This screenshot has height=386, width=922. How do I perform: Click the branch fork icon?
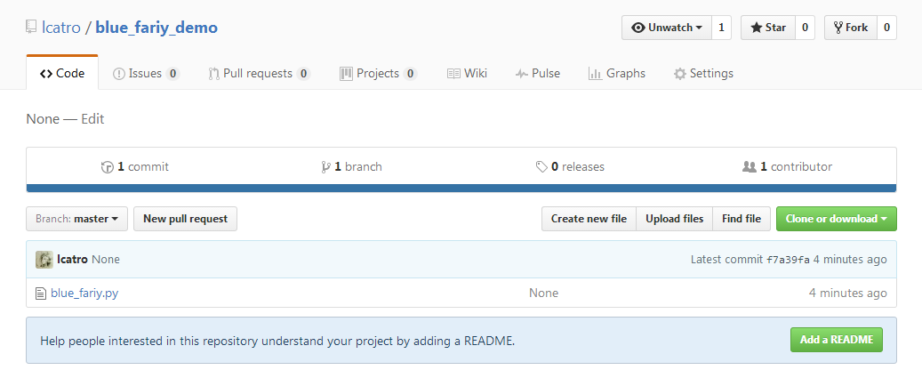(x=325, y=167)
